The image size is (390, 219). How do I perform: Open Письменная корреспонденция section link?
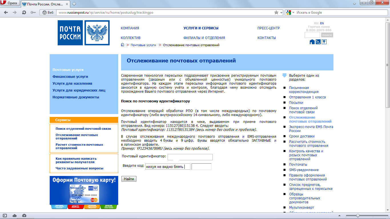(x=304, y=90)
